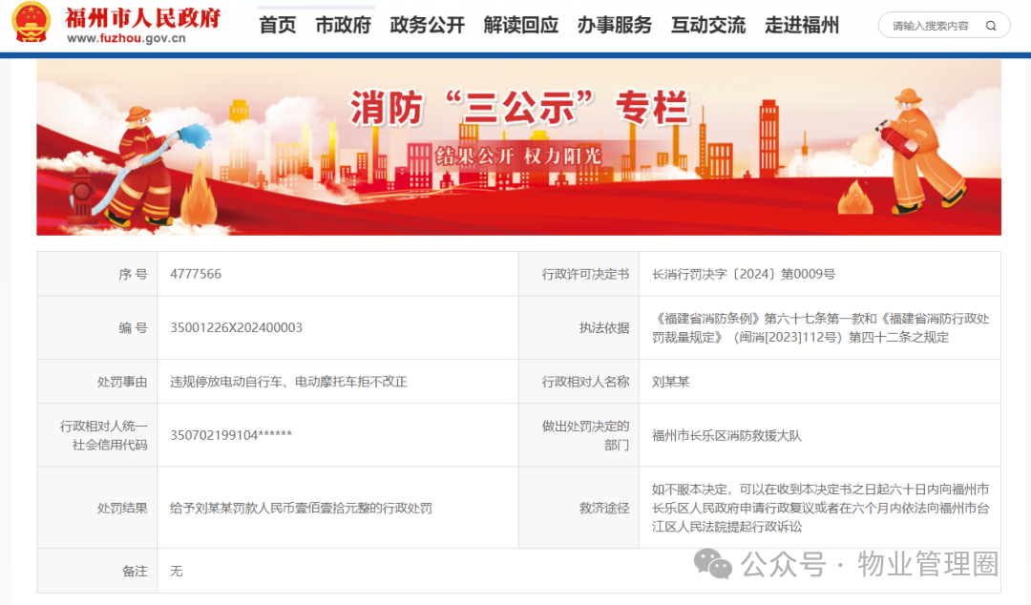Open the 办事服务 menu
The width and height of the screenshot is (1031, 605).
(x=614, y=26)
